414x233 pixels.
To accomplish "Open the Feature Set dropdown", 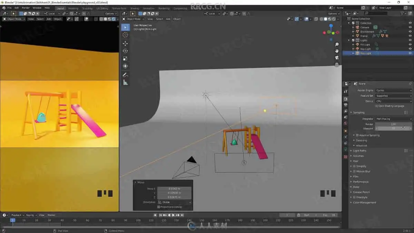I will (x=394, y=96).
